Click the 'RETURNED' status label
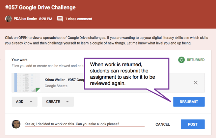The image size is (216, 138). 196,60
